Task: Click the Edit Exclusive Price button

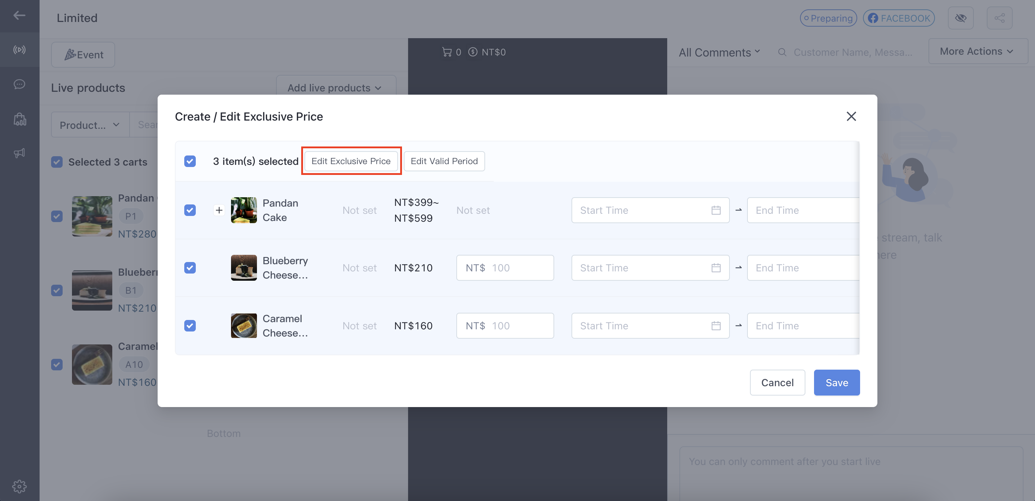Action: [x=351, y=161]
